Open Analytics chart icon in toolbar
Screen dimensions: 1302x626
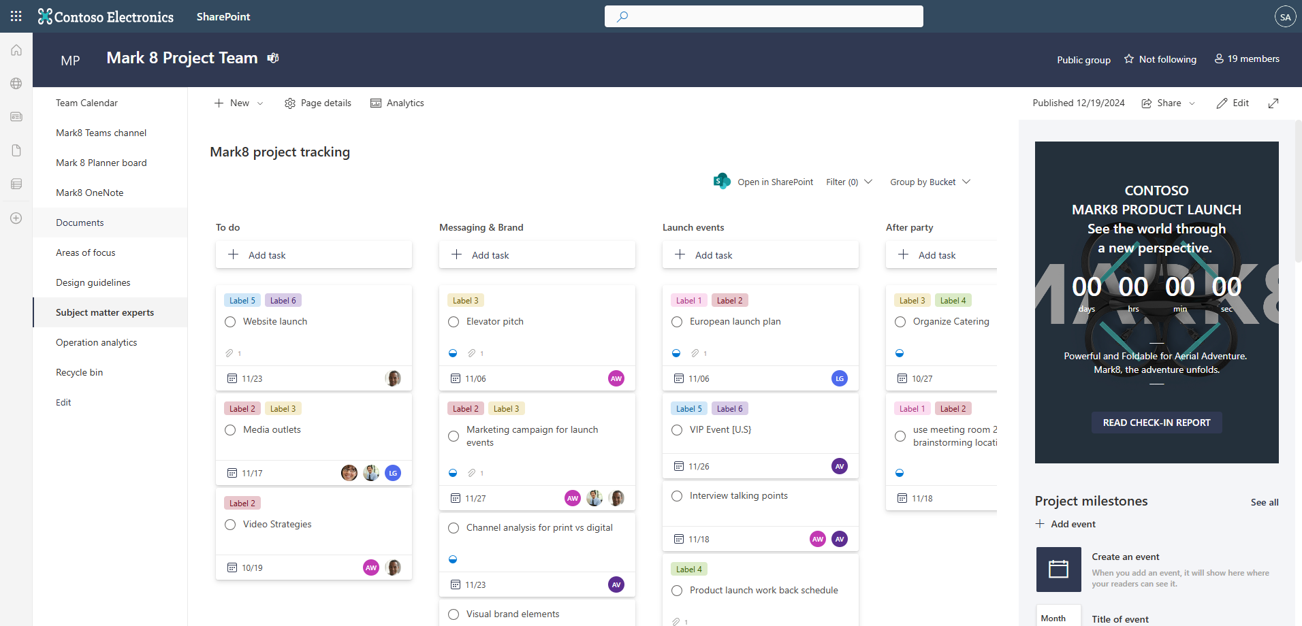pos(376,103)
